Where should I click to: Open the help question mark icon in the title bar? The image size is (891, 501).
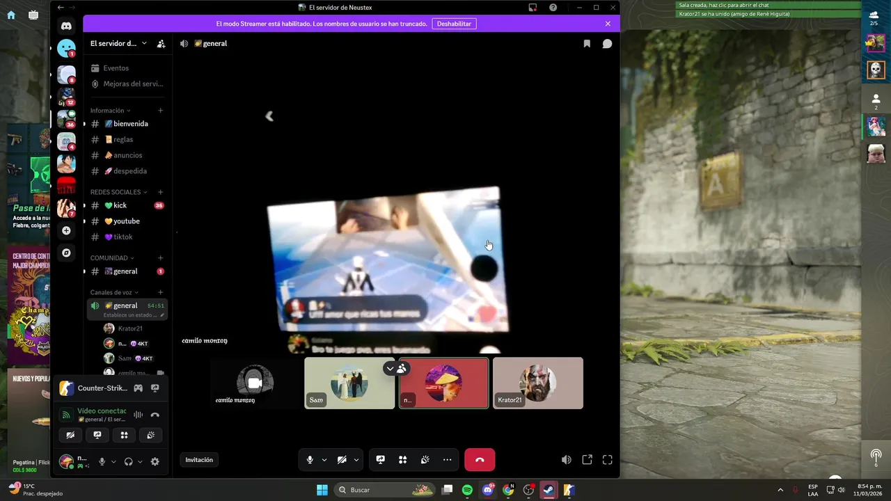pos(553,7)
